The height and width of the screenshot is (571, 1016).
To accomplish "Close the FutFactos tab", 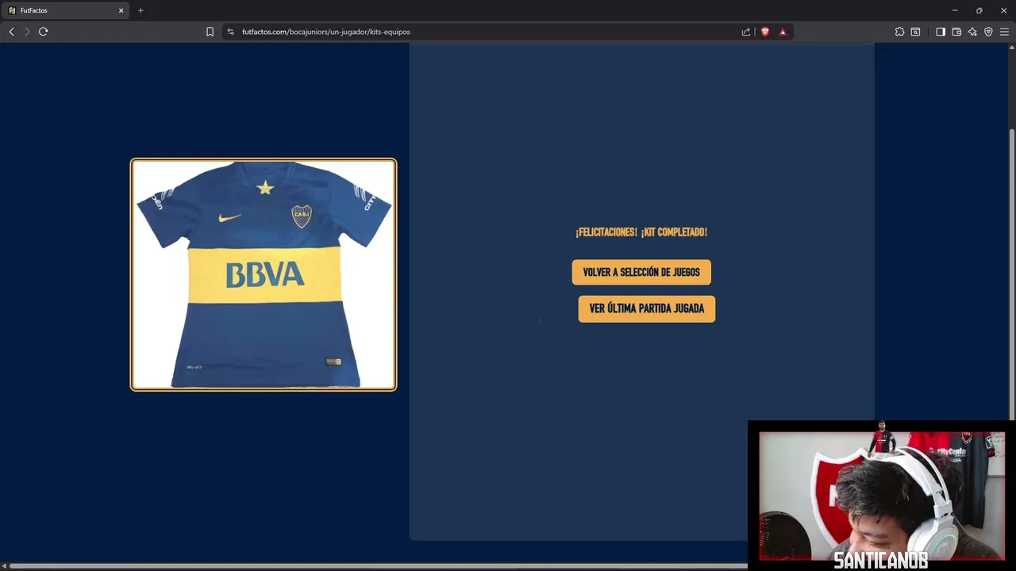I will tap(121, 10).
